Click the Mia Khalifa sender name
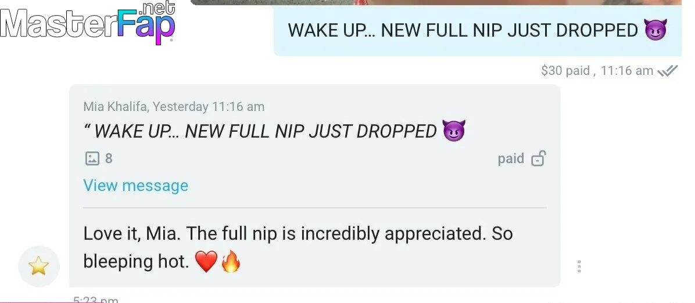 pos(116,107)
